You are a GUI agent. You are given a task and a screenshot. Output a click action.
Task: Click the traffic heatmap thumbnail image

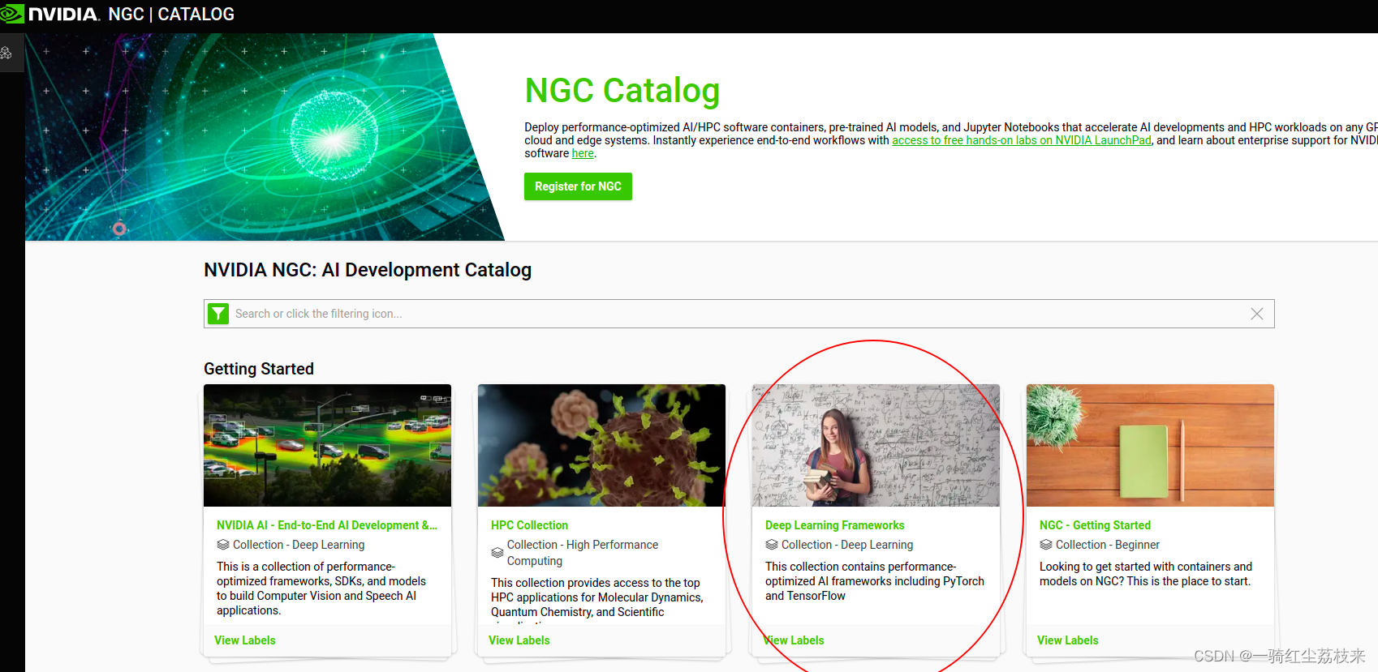[x=327, y=446]
